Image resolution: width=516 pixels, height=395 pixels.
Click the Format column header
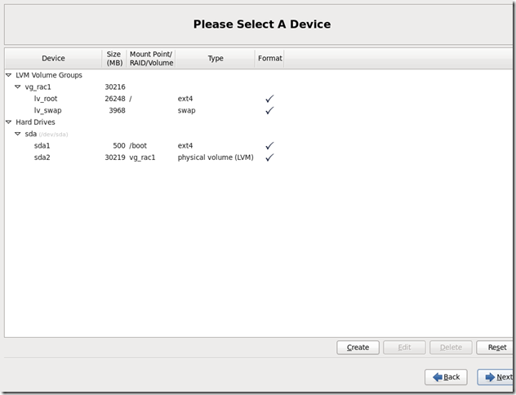click(269, 59)
